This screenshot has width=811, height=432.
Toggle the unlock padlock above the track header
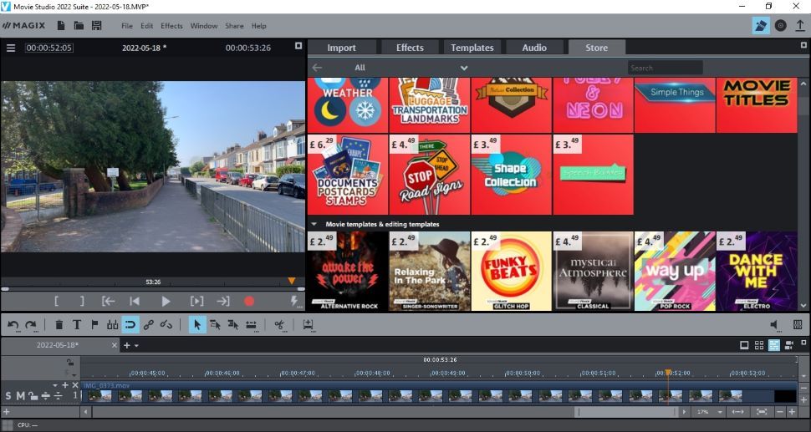(x=69, y=363)
